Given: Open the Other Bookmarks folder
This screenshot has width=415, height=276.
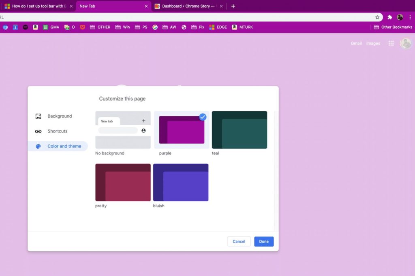Looking at the screenshot, I should [393, 27].
